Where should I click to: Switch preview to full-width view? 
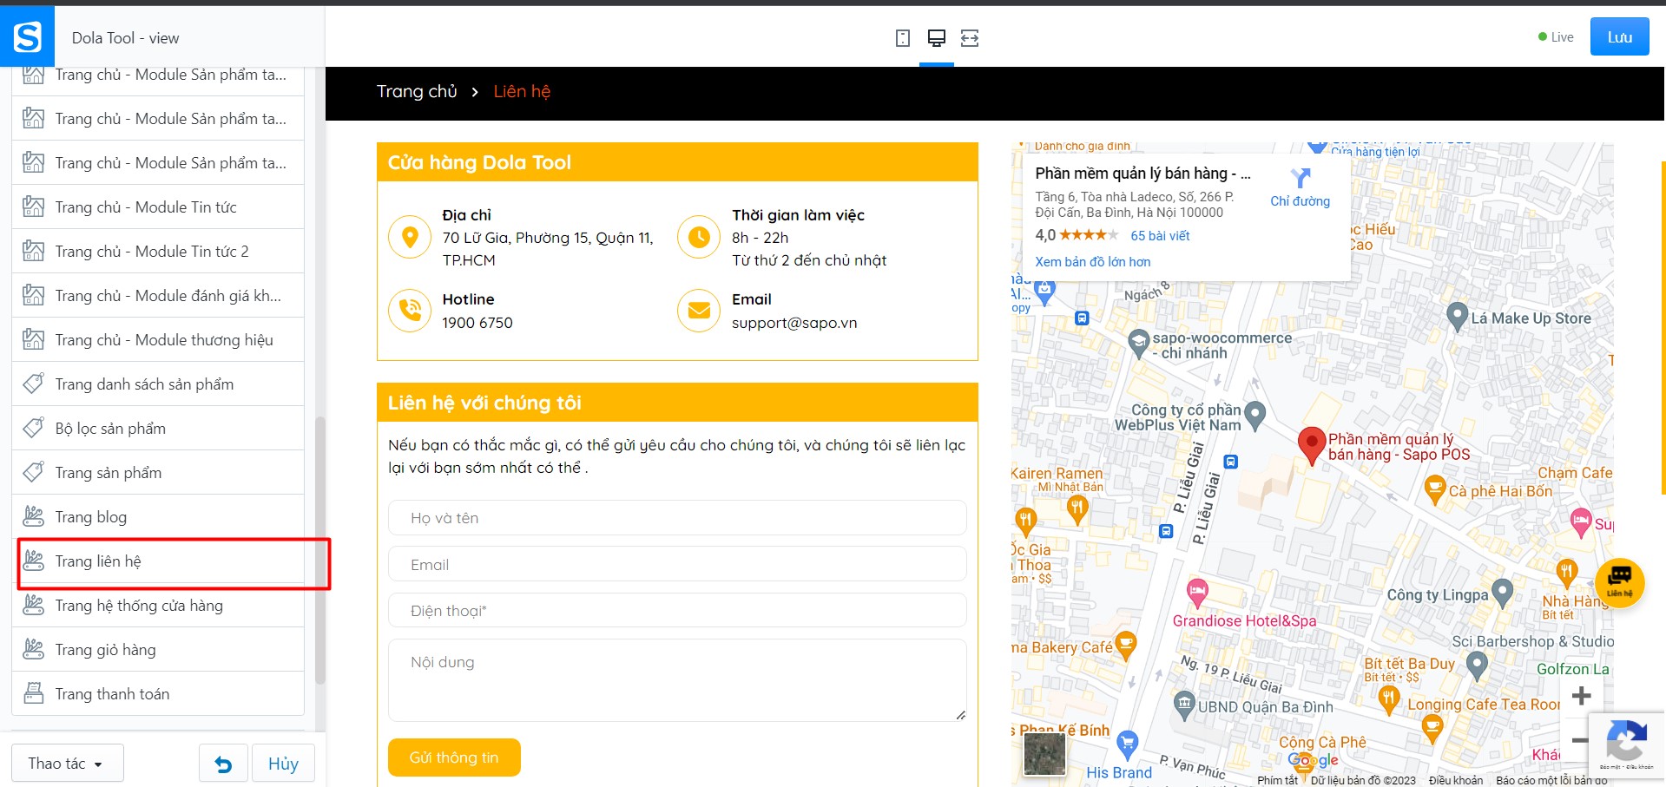coord(970,38)
